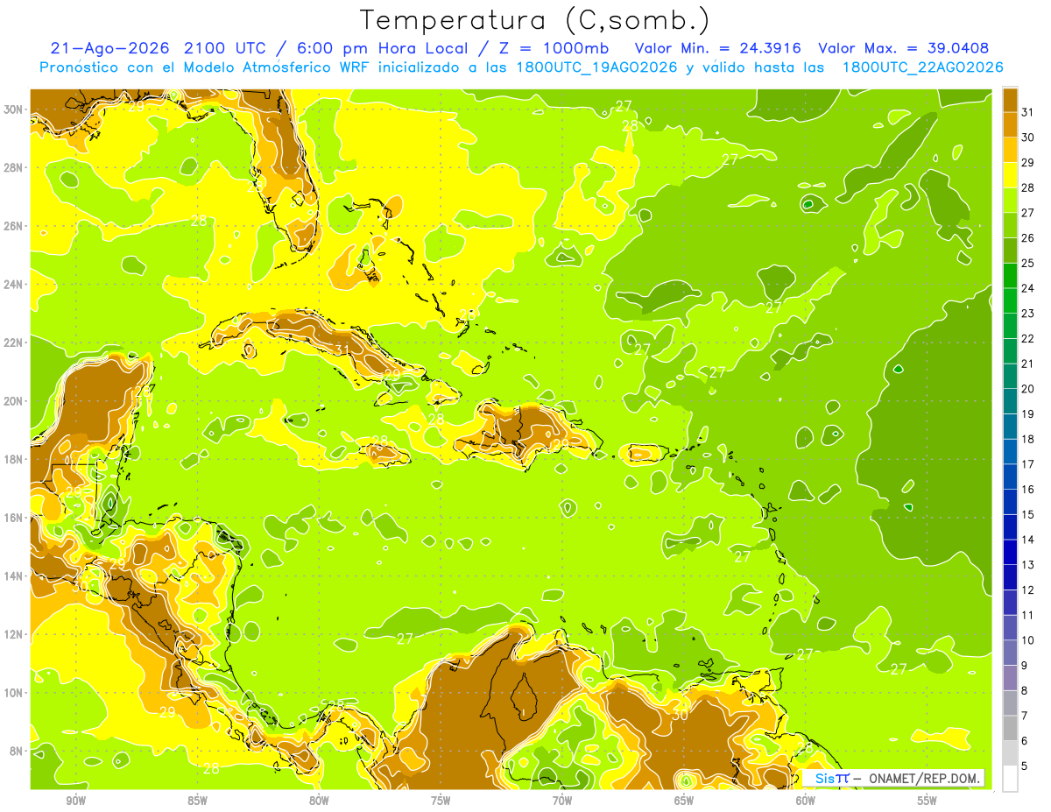The width and height of the screenshot is (1051, 812).
Task: Click the "70W" longitude axis label
Action: tap(562, 801)
